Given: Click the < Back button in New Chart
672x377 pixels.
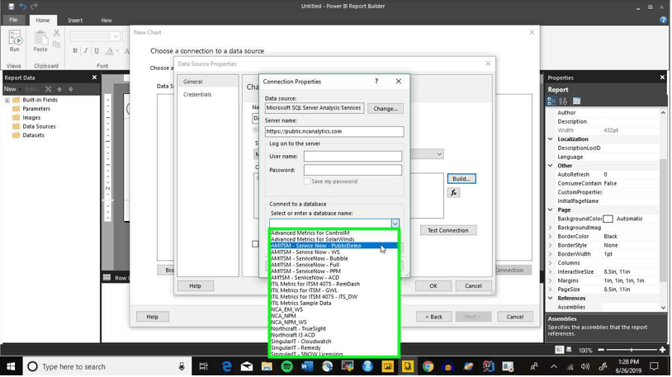Looking at the screenshot, I should click(x=433, y=317).
